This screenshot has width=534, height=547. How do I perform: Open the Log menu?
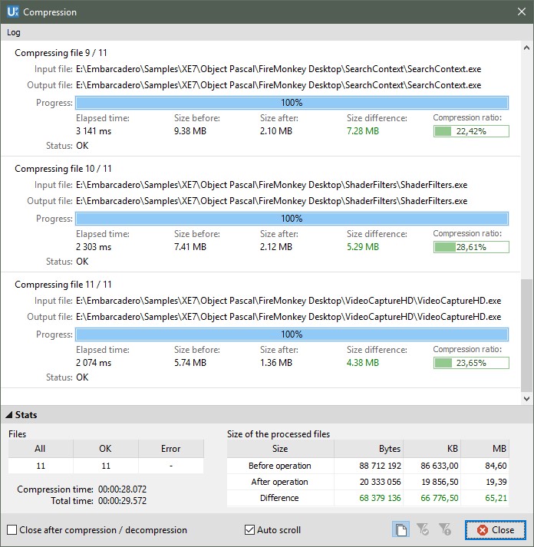click(14, 32)
